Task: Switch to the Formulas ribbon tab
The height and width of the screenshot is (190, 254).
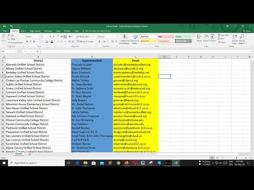Action: point(48,31)
